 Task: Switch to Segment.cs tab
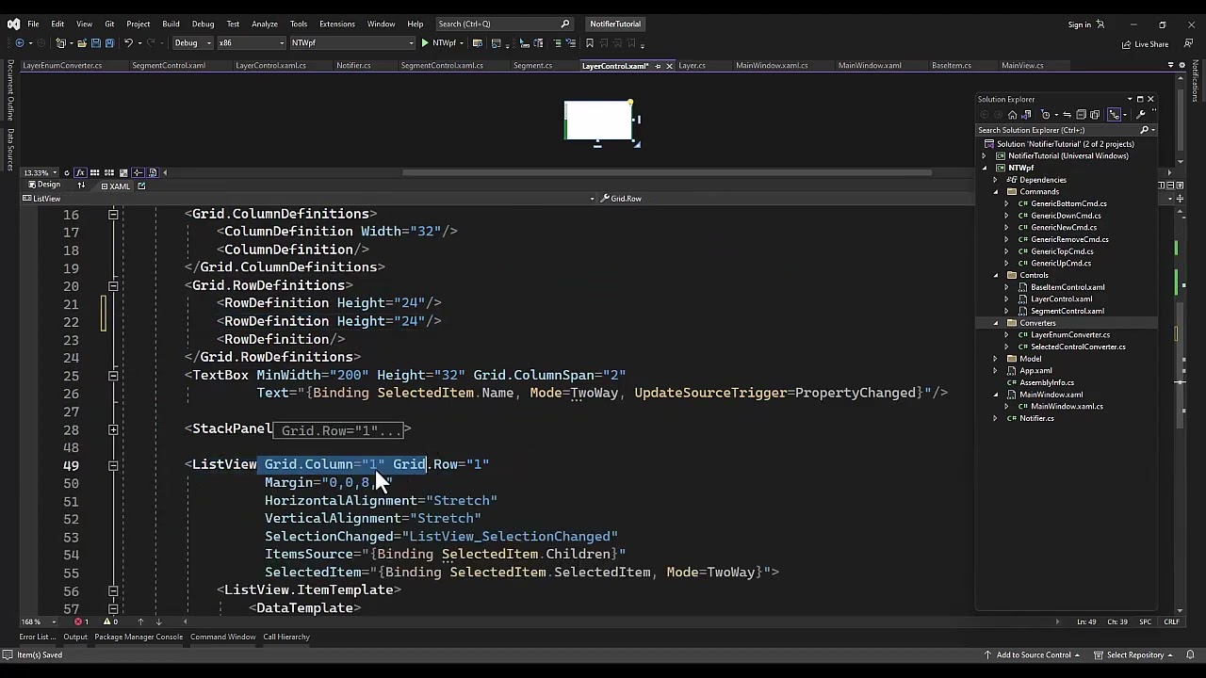coord(532,65)
